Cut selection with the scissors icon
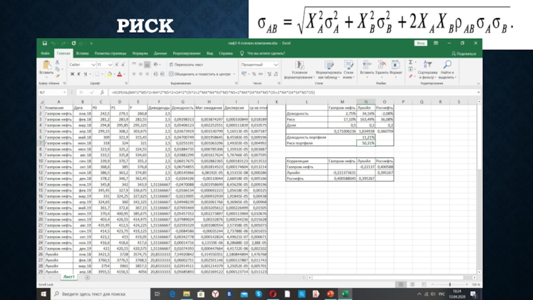 click(57, 62)
